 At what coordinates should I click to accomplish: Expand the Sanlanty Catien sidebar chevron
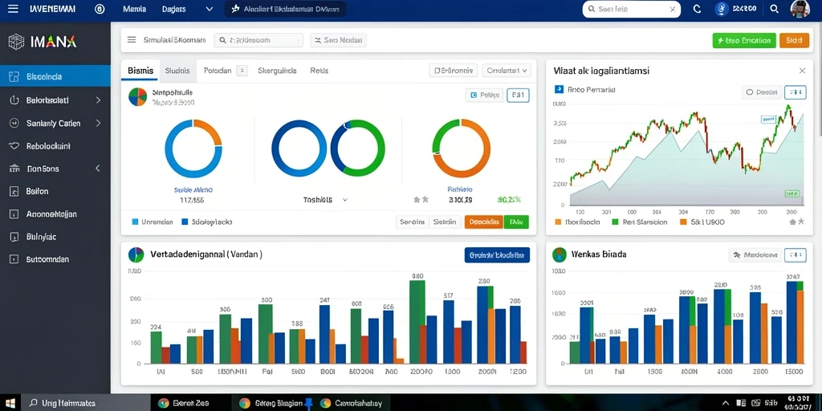(98, 123)
